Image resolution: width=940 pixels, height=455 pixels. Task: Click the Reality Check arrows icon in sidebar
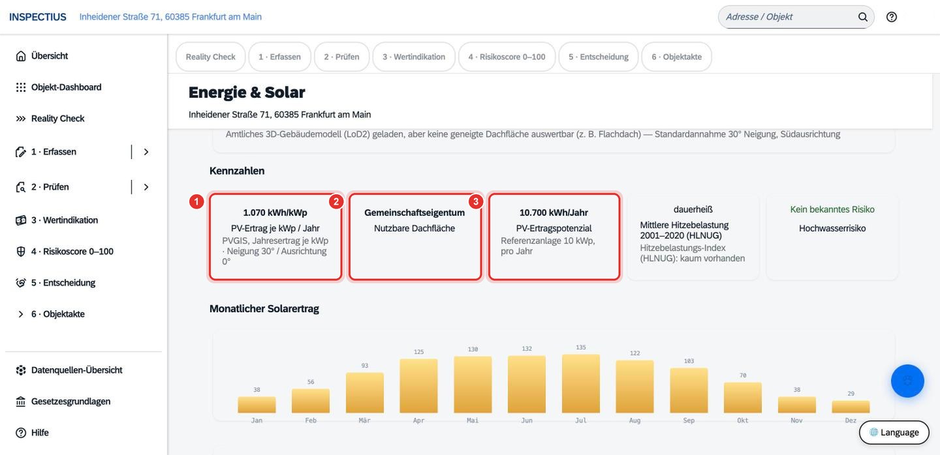pyautogui.click(x=21, y=119)
